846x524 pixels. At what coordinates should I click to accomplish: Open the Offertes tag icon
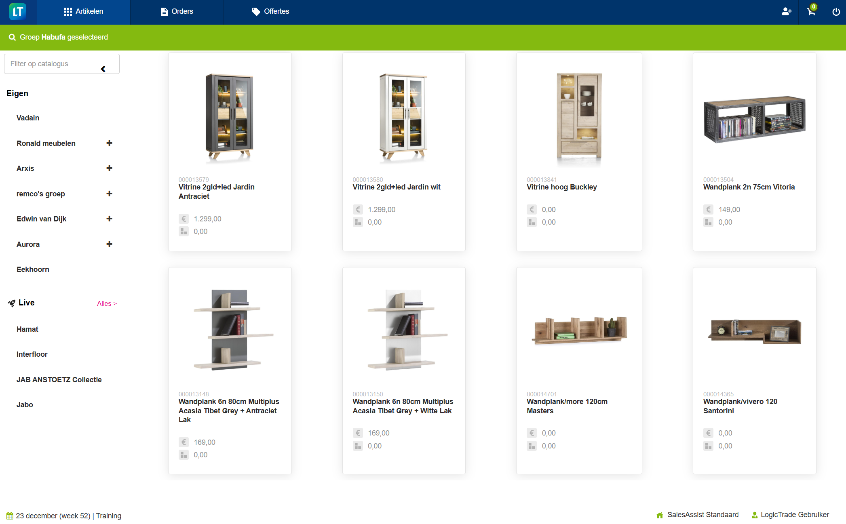coord(256,11)
